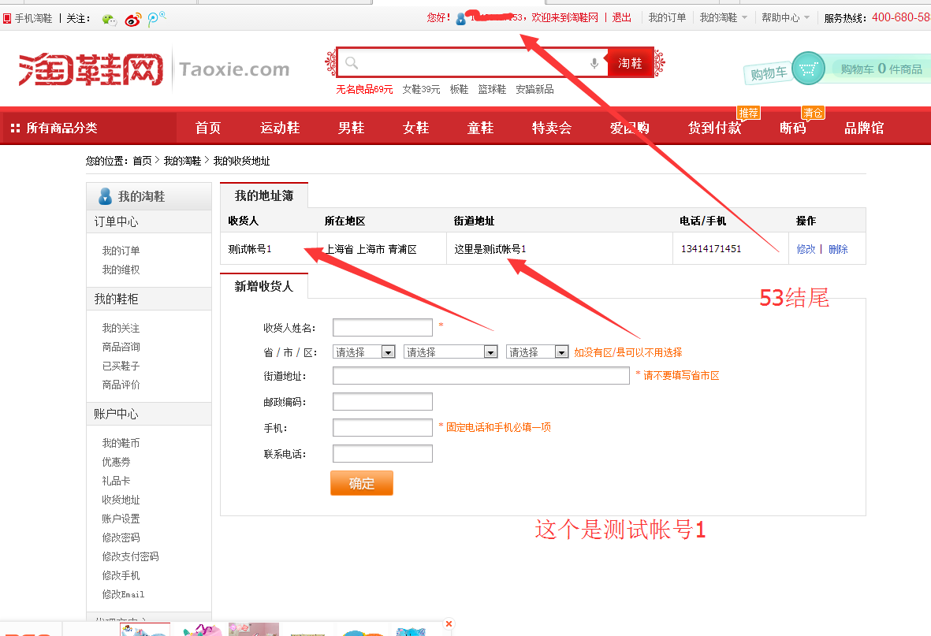This screenshot has width=931, height=636.
Task: Open the Weibo follow icon
Action: [132, 20]
